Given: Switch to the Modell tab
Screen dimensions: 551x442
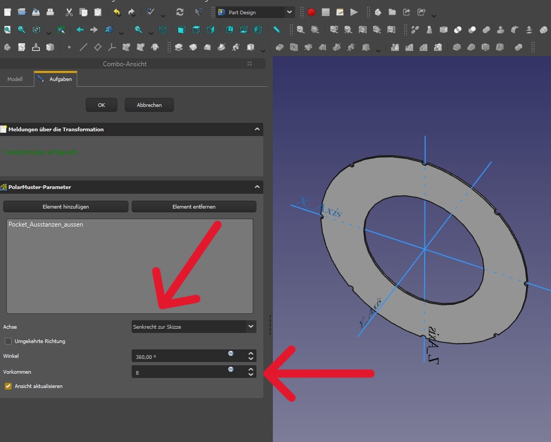Looking at the screenshot, I should tap(15, 79).
